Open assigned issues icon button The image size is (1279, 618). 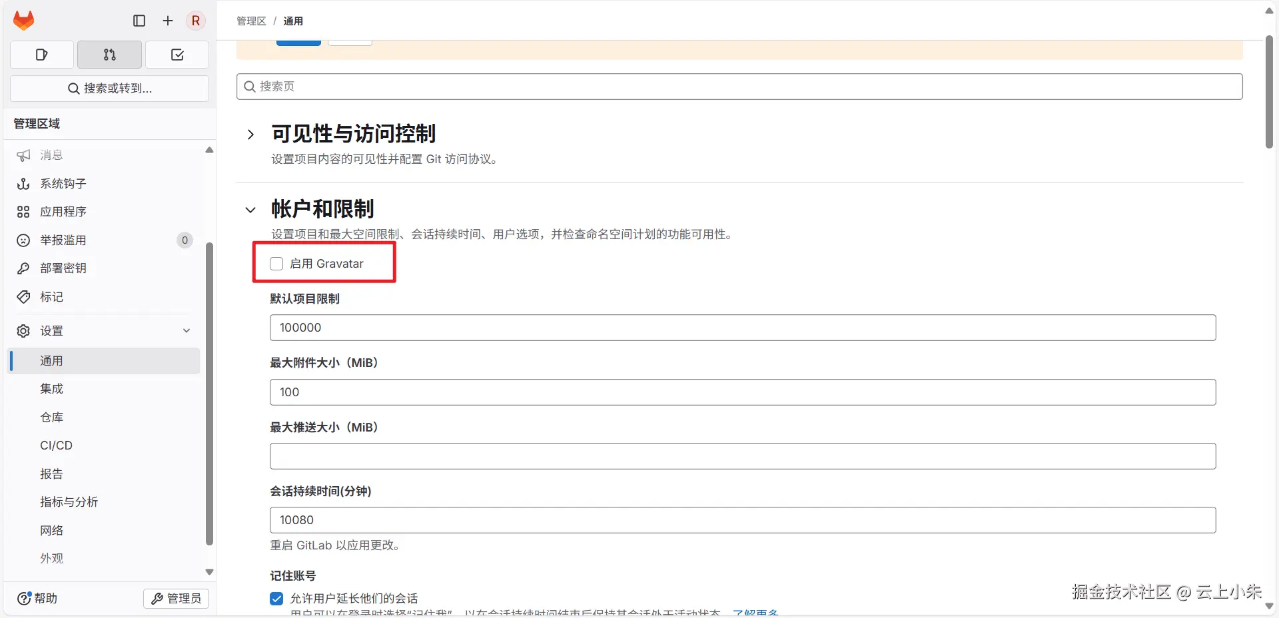point(42,55)
